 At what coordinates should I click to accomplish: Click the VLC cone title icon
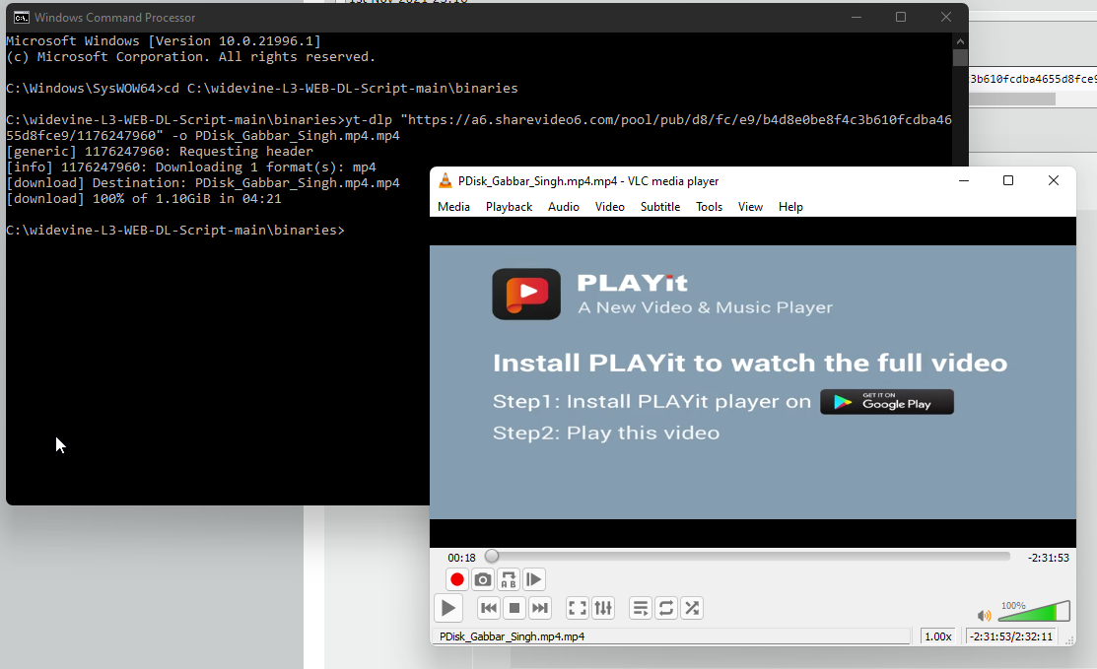[x=445, y=181]
